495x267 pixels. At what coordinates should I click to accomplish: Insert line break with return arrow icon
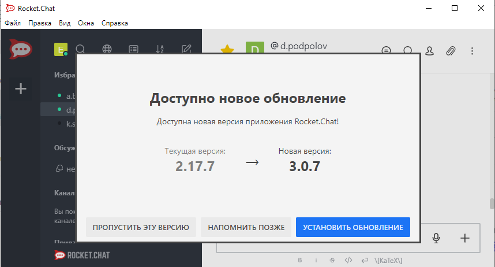[365, 260]
